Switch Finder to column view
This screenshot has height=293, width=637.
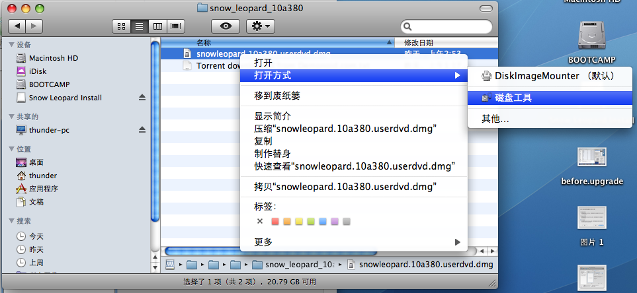(x=157, y=26)
